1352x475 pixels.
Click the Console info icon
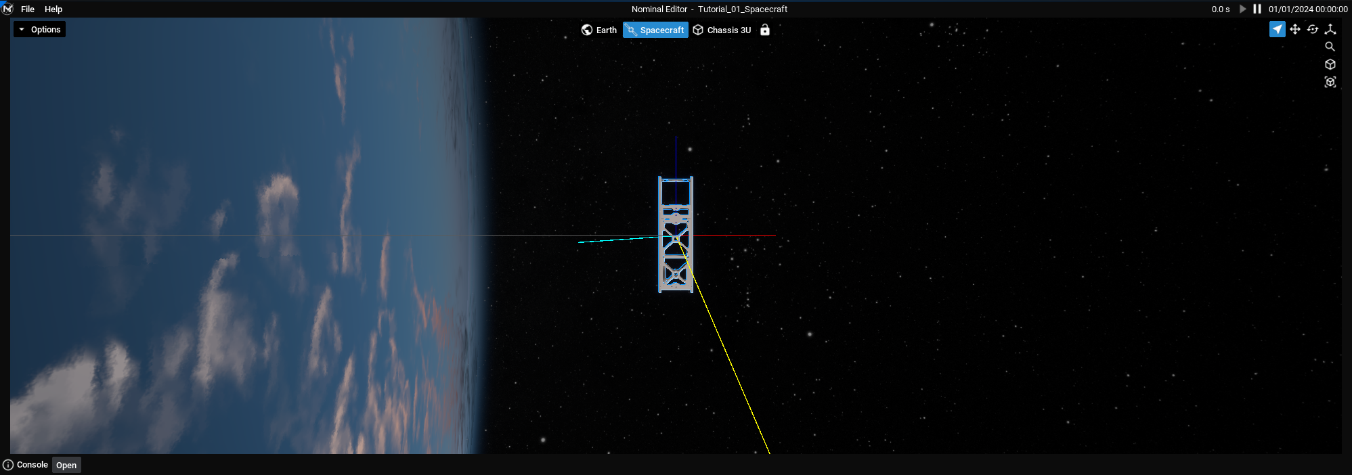coord(8,465)
